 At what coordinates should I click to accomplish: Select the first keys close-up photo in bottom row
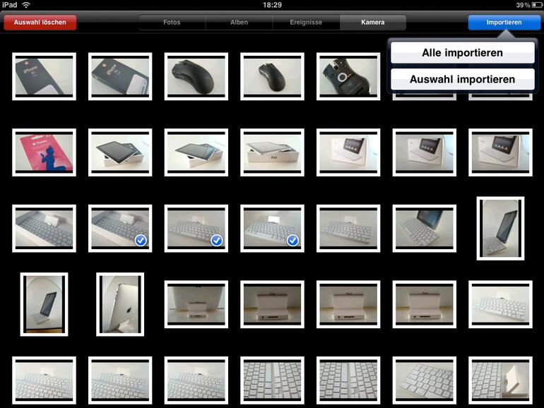[x=272, y=380]
